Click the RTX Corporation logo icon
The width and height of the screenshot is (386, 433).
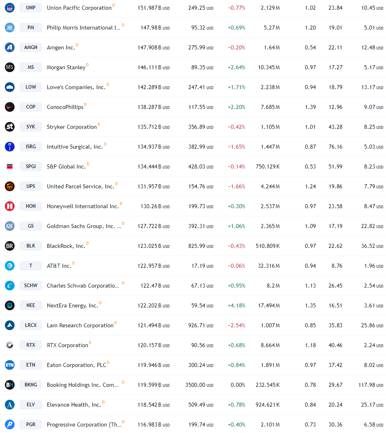click(x=10, y=345)
